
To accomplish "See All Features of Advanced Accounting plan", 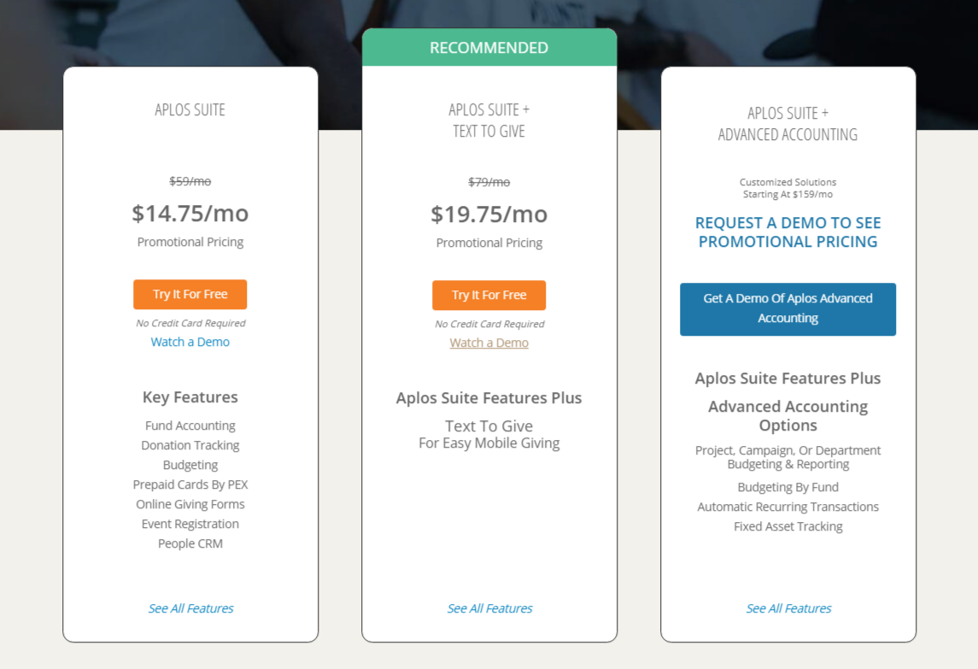I will point(788,608).
